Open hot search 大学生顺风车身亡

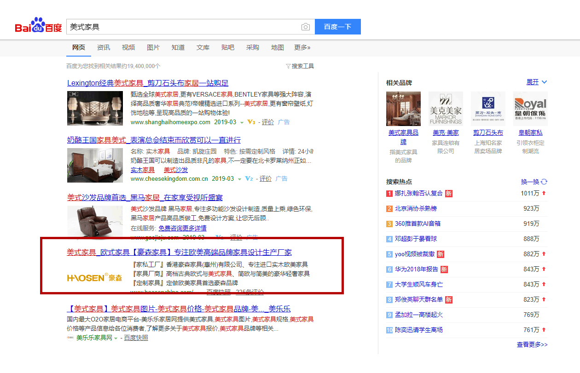(419, 284)
